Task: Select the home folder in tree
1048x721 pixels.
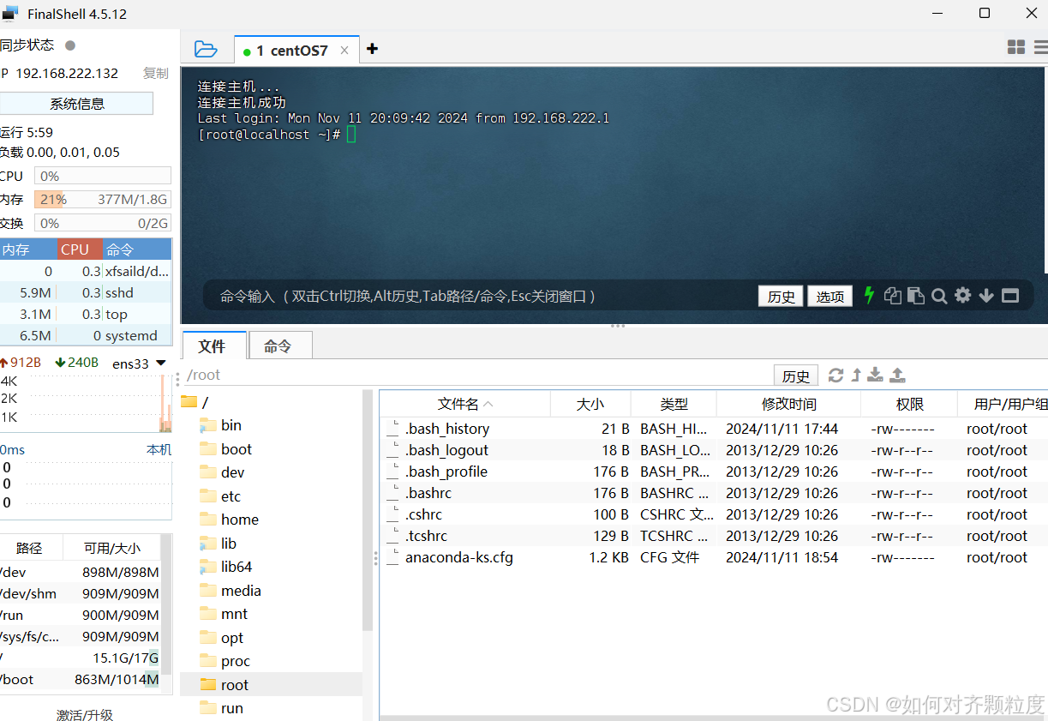Action: pos(230,520)
